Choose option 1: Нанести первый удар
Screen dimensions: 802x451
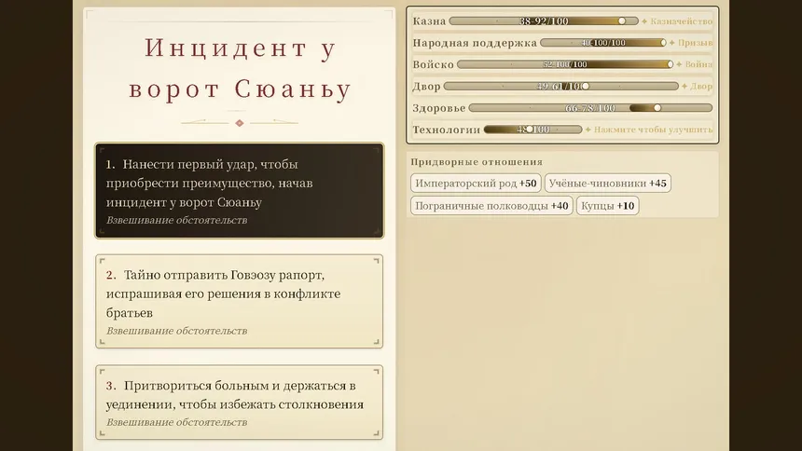click(240, 191)
